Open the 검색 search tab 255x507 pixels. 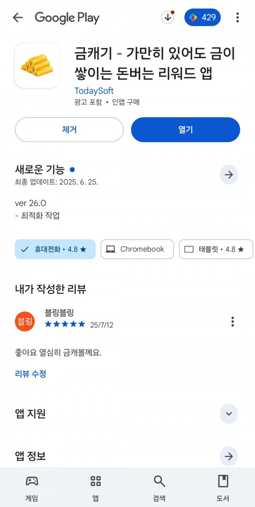click(159, 488)
